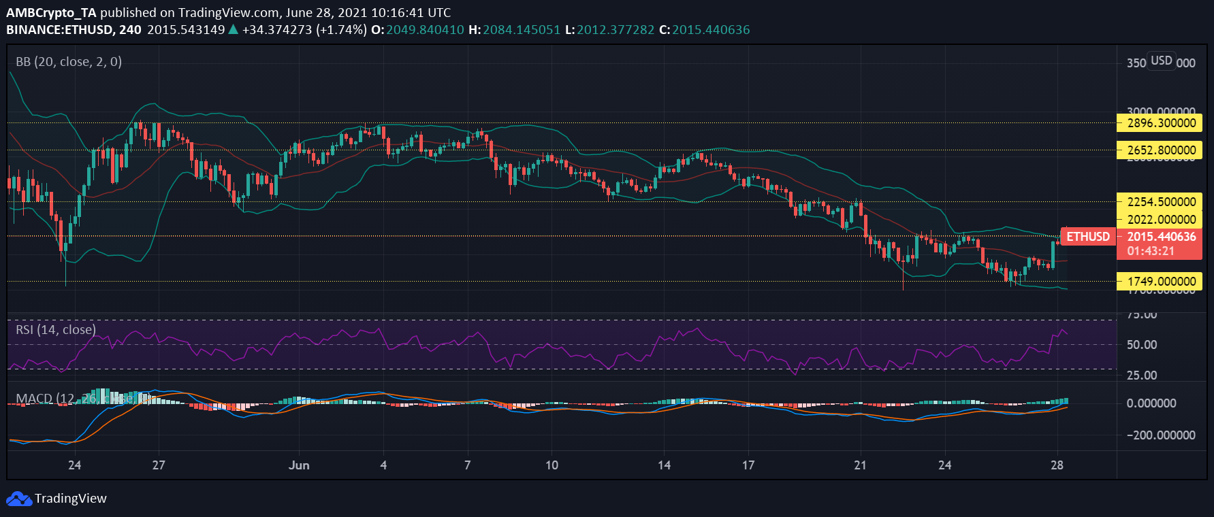Click the Low price value 2012.377282
1214x517 pixels.
tap(616, 30)
